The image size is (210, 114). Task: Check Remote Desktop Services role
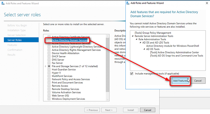tap(49, 89)
